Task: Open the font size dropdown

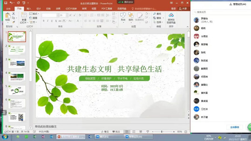Action: (x=67, y=15)
